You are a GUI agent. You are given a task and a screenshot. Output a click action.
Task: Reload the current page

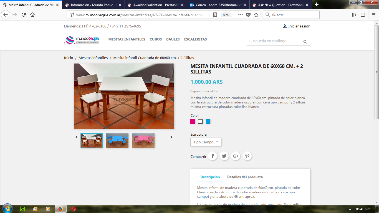(24, 15)
